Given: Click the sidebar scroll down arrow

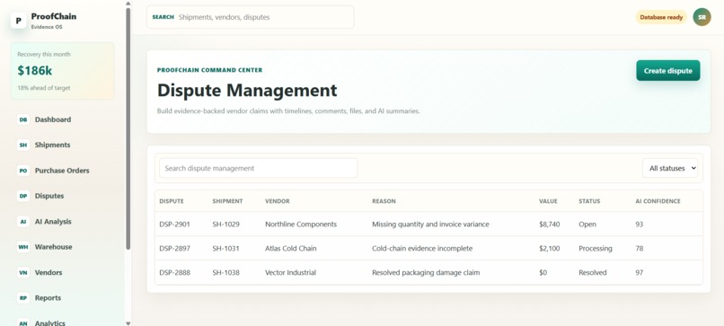Looking at the screenshot, I should pyautogui.click(x=128, y=323).
